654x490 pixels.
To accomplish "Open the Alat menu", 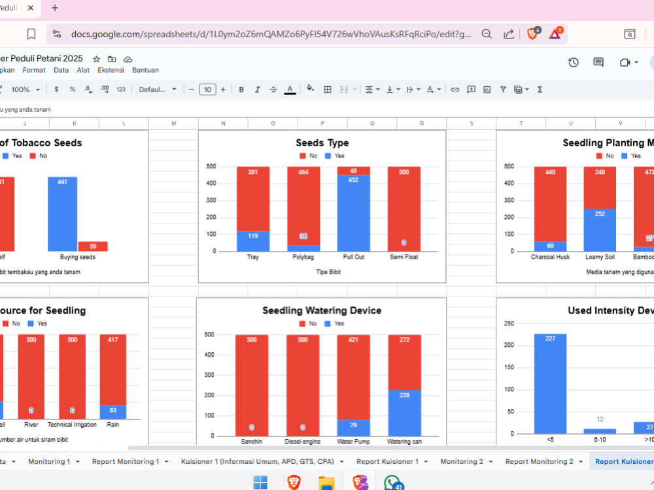I will tap(83, 70).
